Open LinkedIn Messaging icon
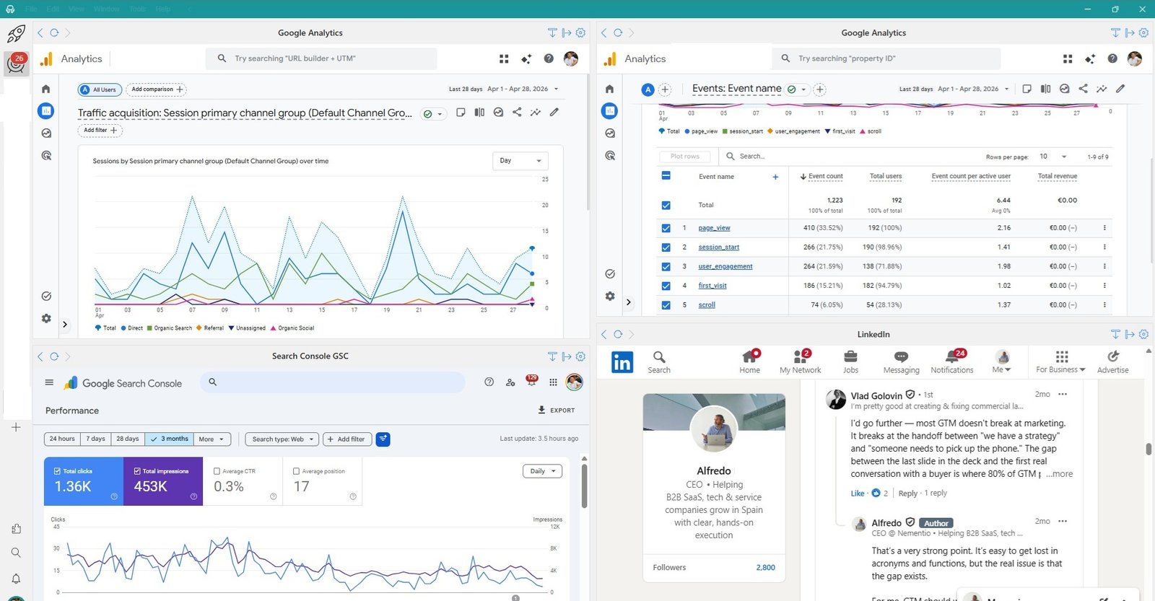The width and height of the screenshot is (1155, 601). 901,357
